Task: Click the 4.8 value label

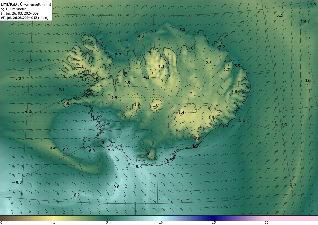Action: click(313, 4)
